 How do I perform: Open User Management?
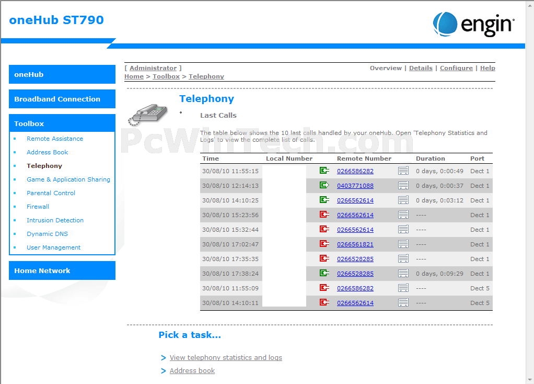pos(53,247)
